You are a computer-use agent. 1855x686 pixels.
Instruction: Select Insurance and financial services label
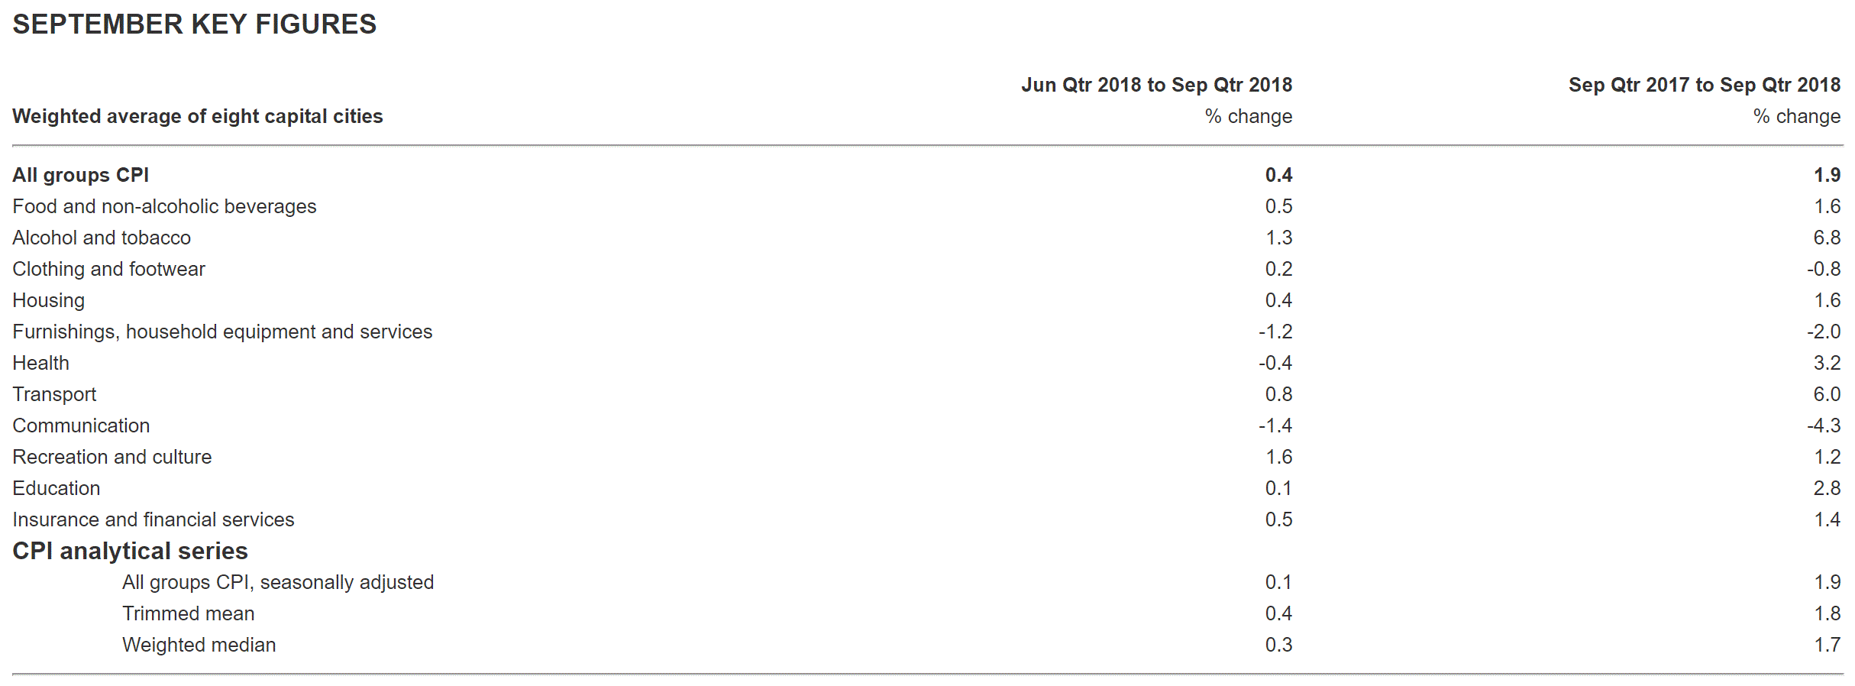[x=153, y=519]
